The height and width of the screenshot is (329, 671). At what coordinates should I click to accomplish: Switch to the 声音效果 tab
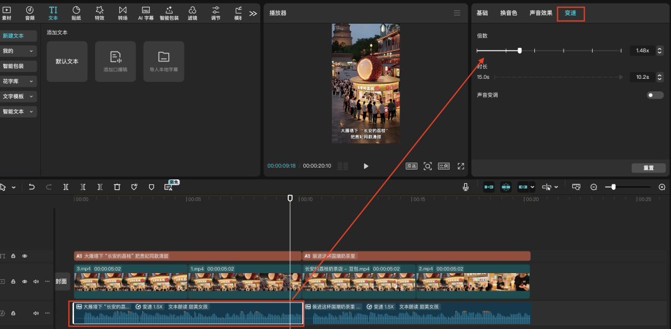coord(541,13)
